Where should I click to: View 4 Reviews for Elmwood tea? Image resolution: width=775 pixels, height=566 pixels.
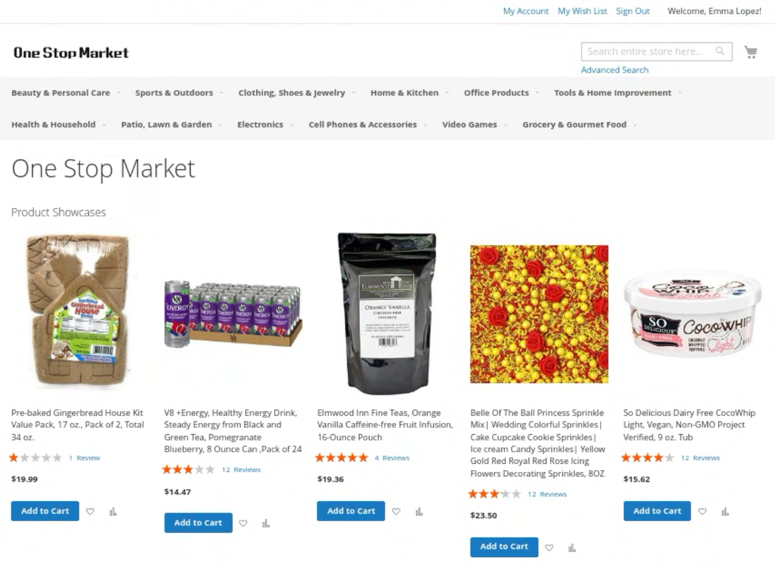tap(395, 458)
